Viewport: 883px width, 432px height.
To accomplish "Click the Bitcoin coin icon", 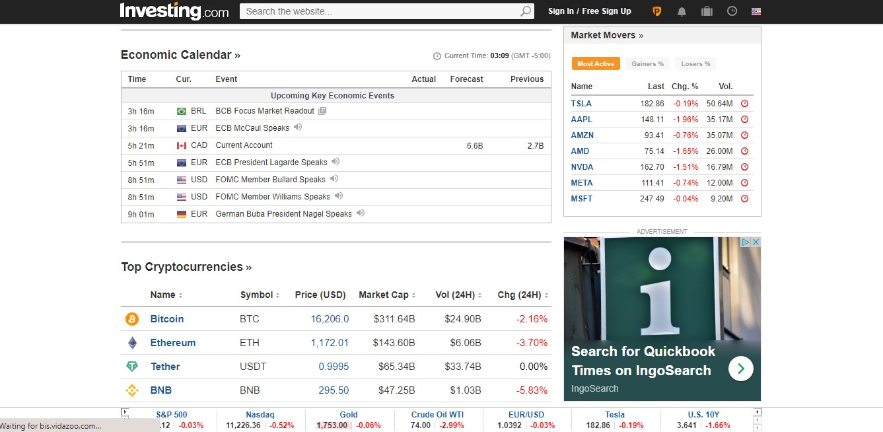I will click(x=132, y=319).
